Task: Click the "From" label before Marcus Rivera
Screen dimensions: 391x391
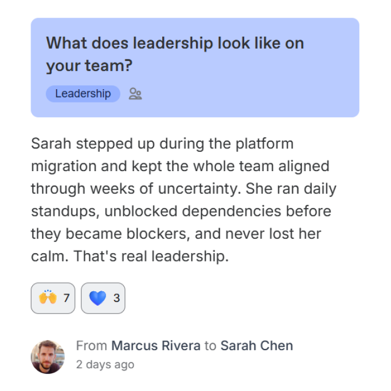Action: click(x=91, y=346)
